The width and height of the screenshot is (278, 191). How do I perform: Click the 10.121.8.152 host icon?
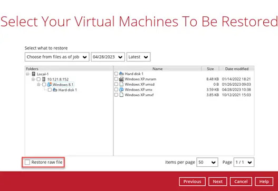click(44, 79)
